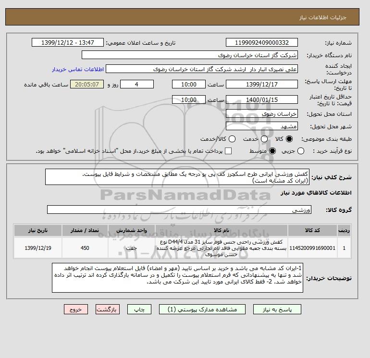Select the خدمت radio button
370x358 pixels.
[x=264, y=139]
